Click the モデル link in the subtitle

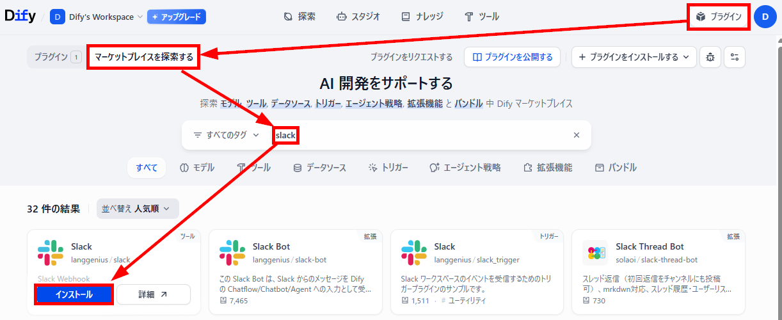231,103
